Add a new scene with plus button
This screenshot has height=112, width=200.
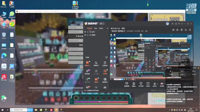tap(107, 28)
